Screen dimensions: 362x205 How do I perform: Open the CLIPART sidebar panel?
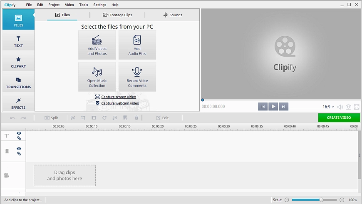tap(18, 61)
